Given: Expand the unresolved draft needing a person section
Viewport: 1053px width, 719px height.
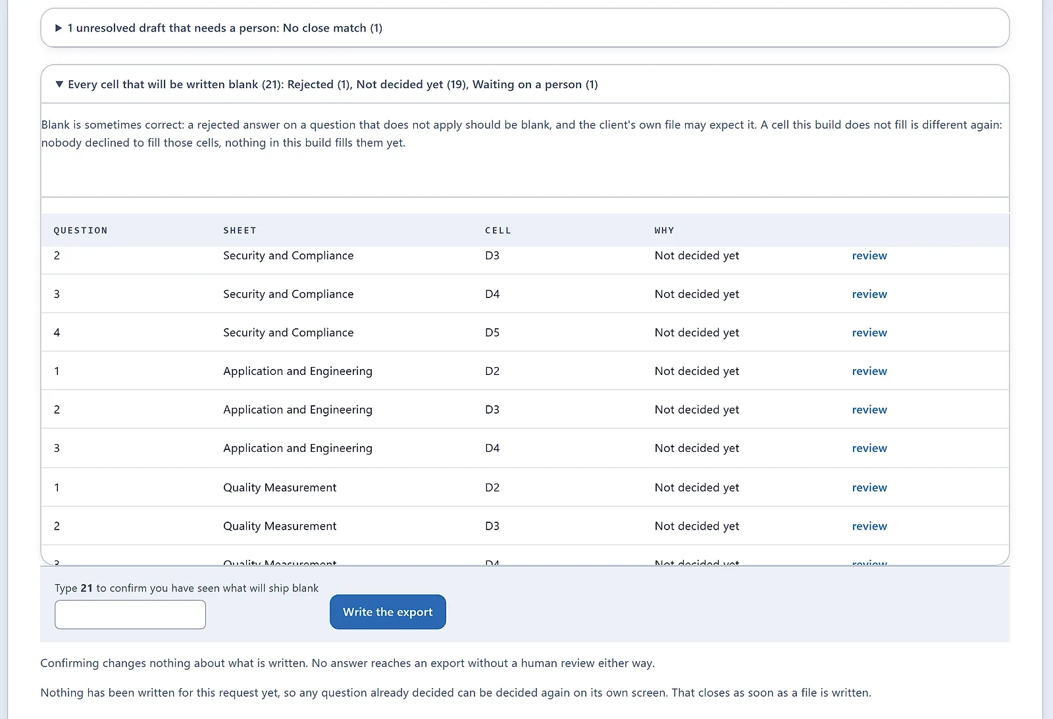Looking at the screenshot, I should tap(525, 28).
